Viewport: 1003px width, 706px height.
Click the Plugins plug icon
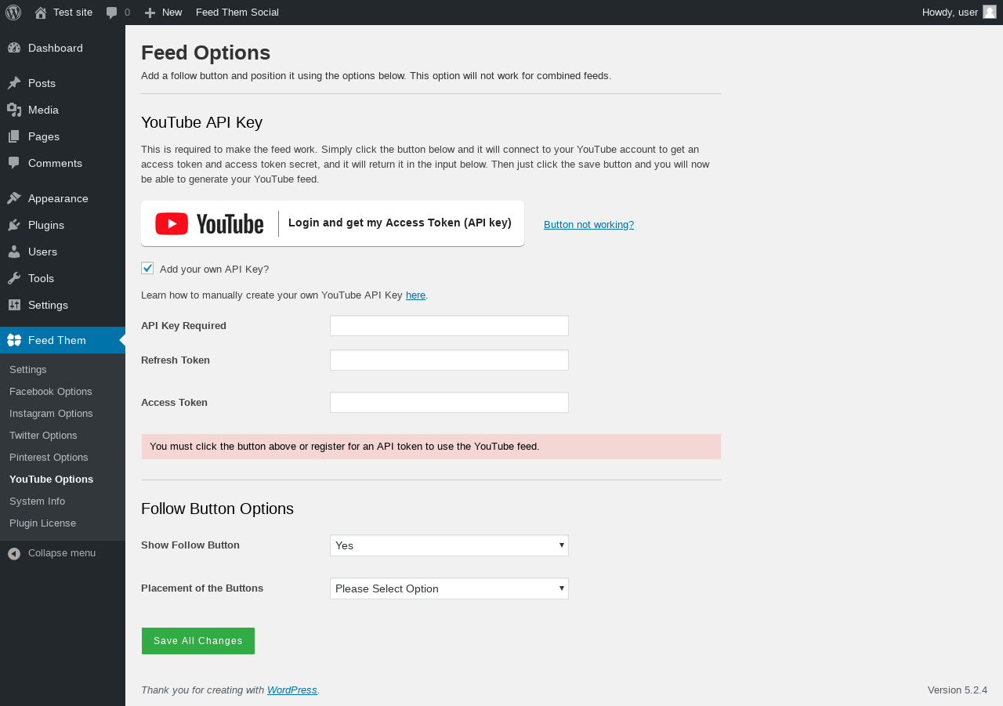pyautogui.click(x=14, y=225)
